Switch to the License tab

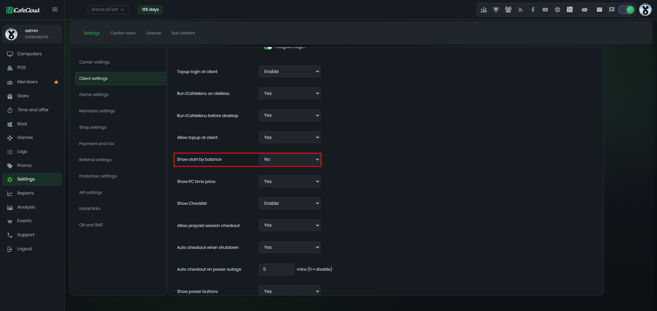tap(153, 33)
